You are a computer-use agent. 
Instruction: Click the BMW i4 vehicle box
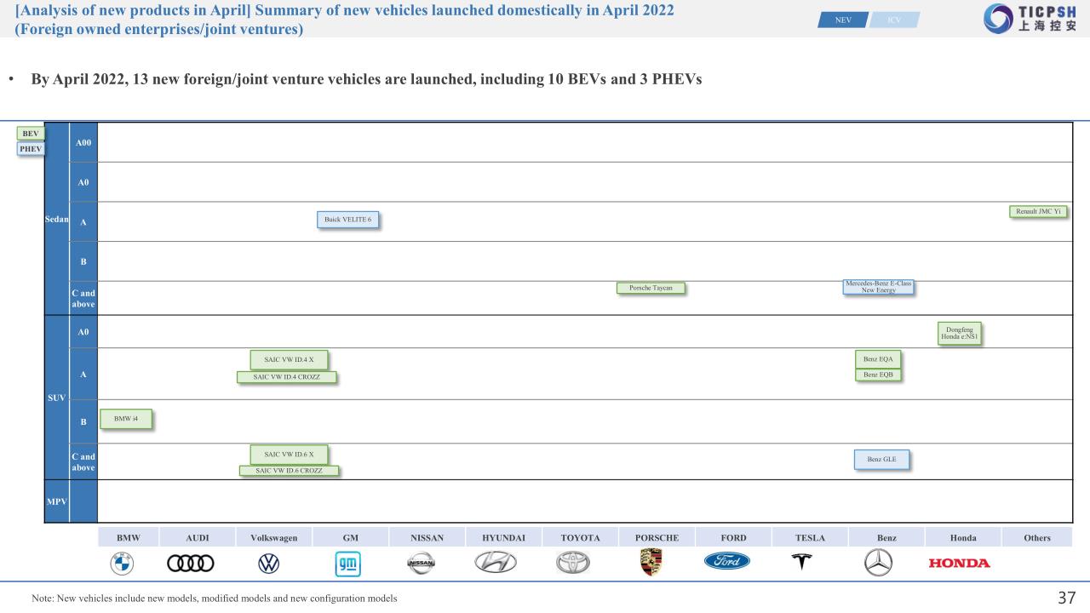126,419
